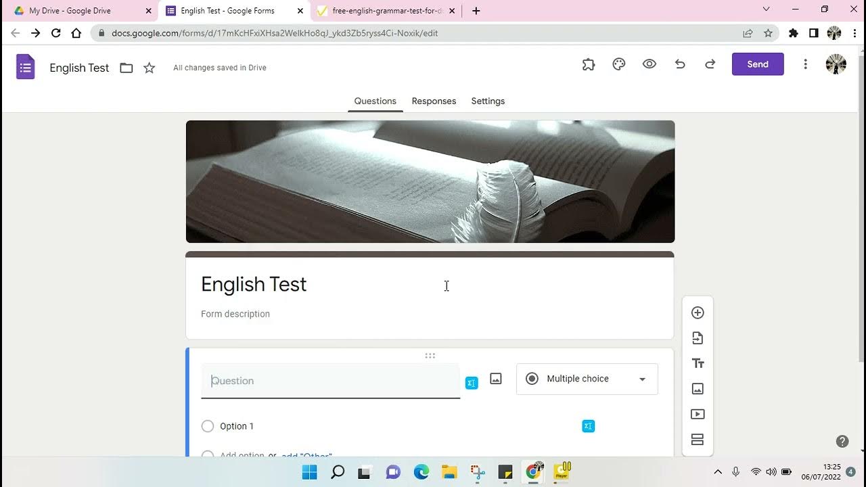Go forward in browser history
Image resolution: width=866 pixels, height=487 pixels.
click(36, 33)
